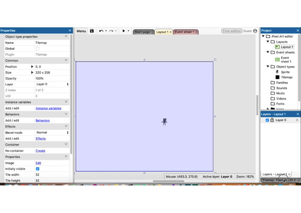This screenshot has width=301, height=213.
Task: Collapse the Object types folder
Action: 268,67
